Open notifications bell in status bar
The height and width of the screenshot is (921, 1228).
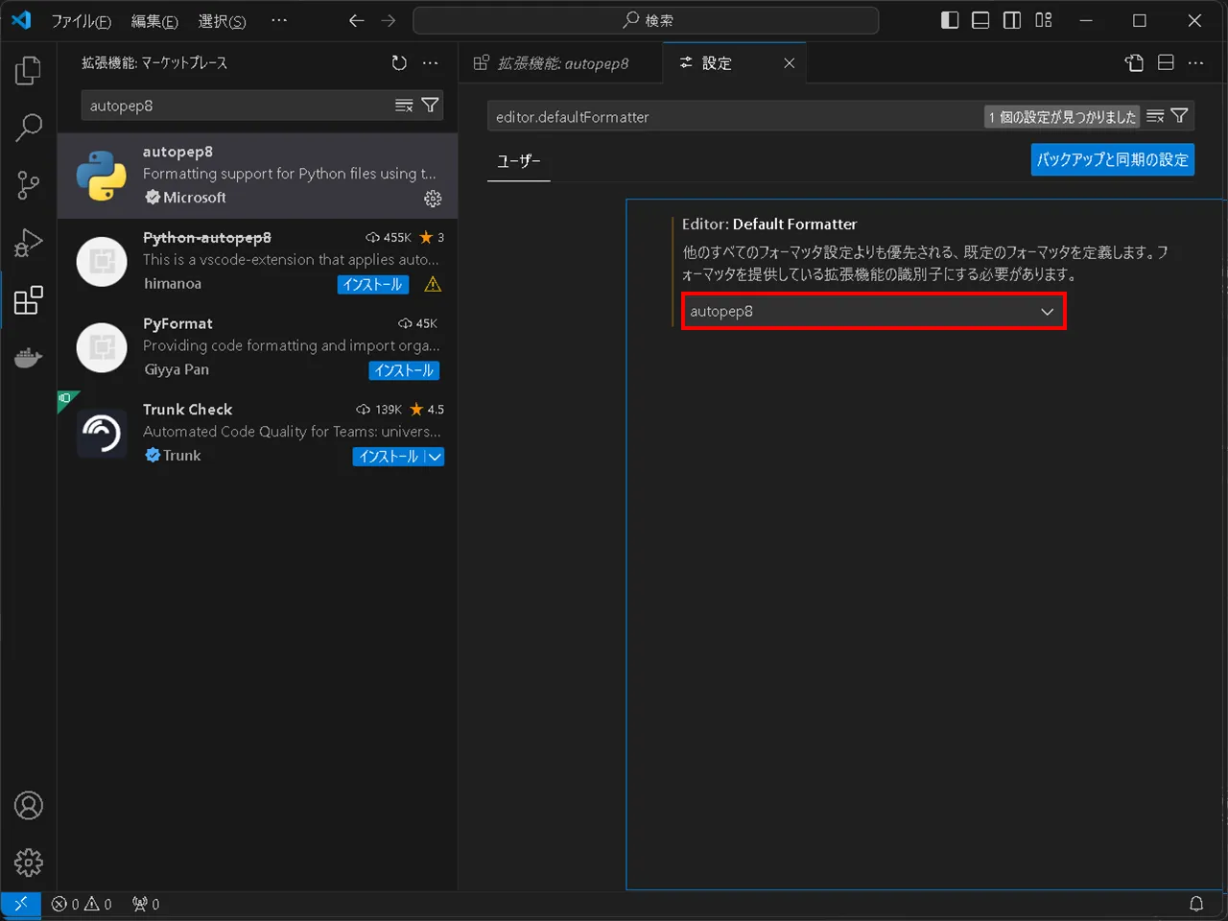(x=1196, y=904)
